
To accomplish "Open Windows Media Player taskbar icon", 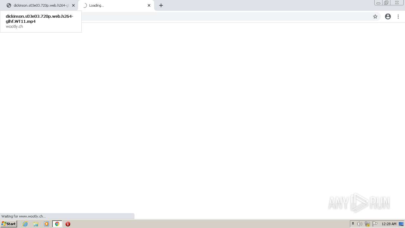I will click(x=47, y=224).
